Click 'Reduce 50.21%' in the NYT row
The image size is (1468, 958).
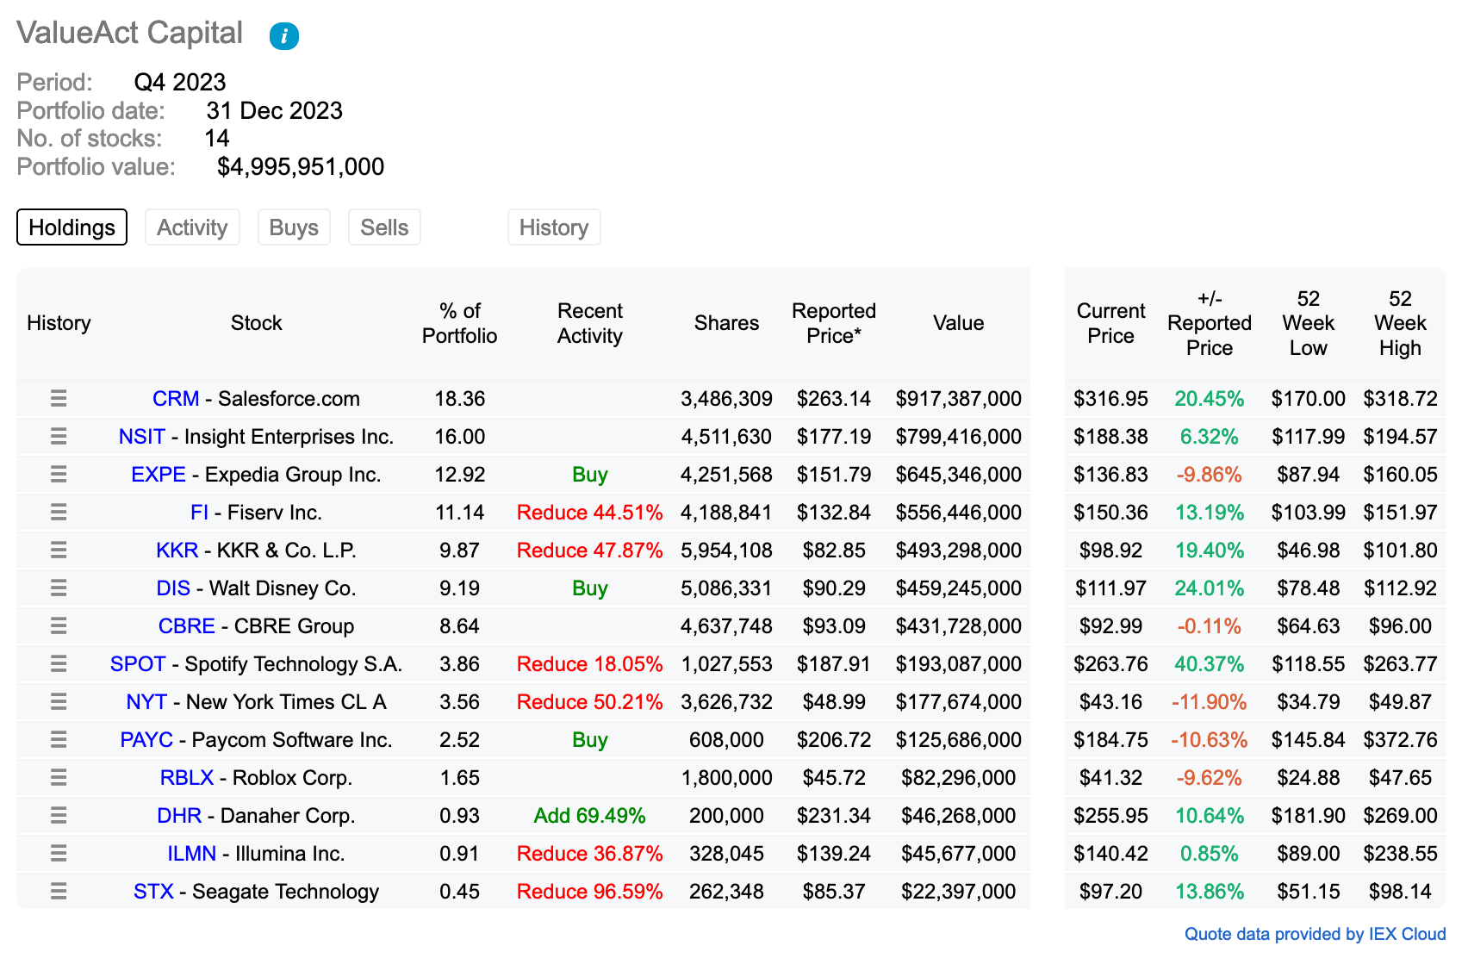[590, 702]
